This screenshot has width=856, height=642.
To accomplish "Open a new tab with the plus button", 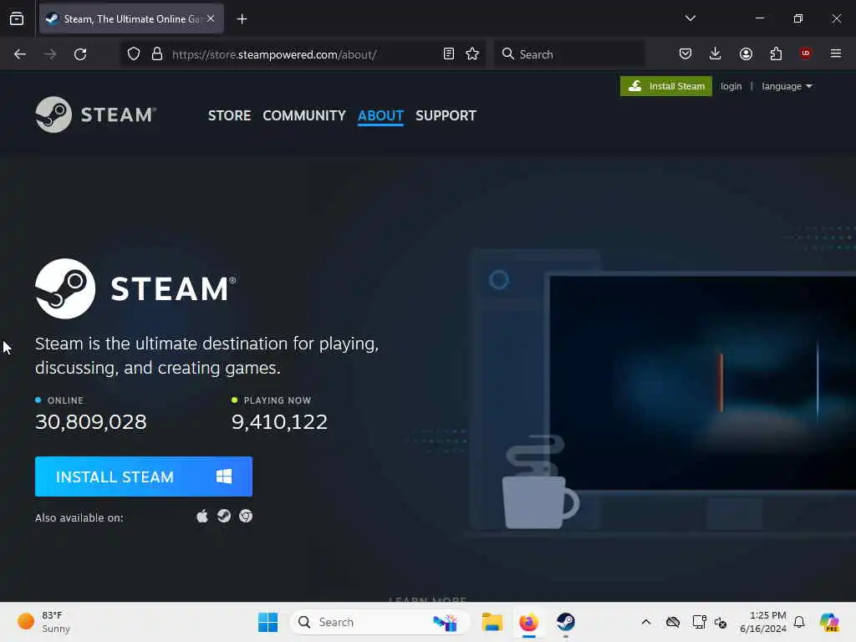I will pos(242,19).
